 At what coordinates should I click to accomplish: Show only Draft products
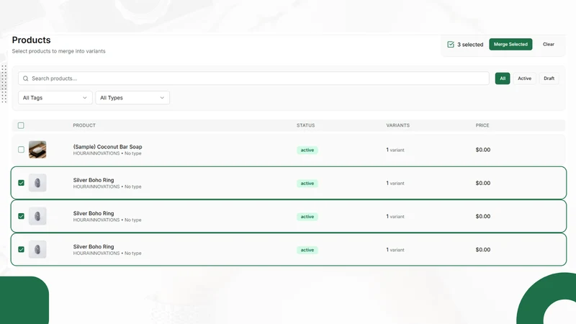tap(549, 78)
